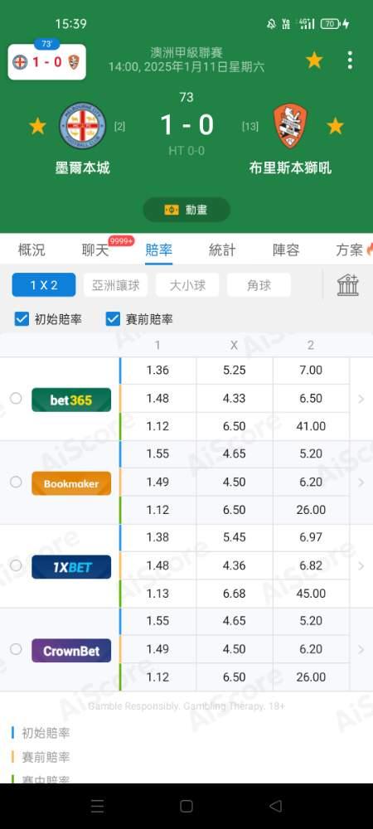373x829 pixels.
Task: Tap the 動畫 animation button
Action: (186, 210)
